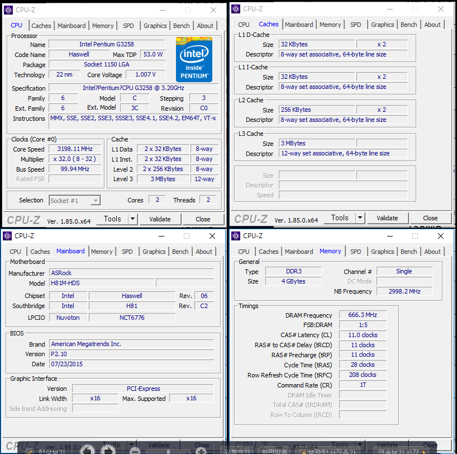457x454 pixels.
Task: Switch to SPD tab in CPU window
Action: [x=128, y=26]
